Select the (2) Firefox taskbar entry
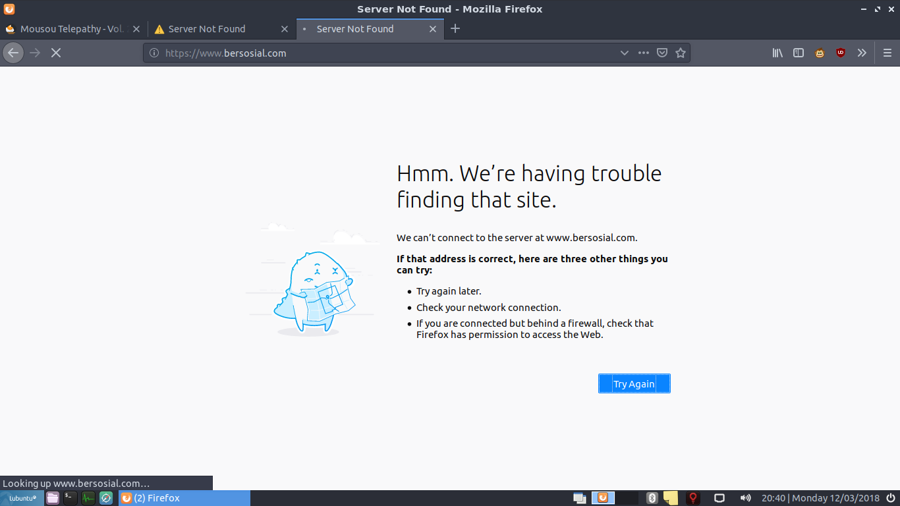Screen dimensions: 900x506 tap(184, 498)
